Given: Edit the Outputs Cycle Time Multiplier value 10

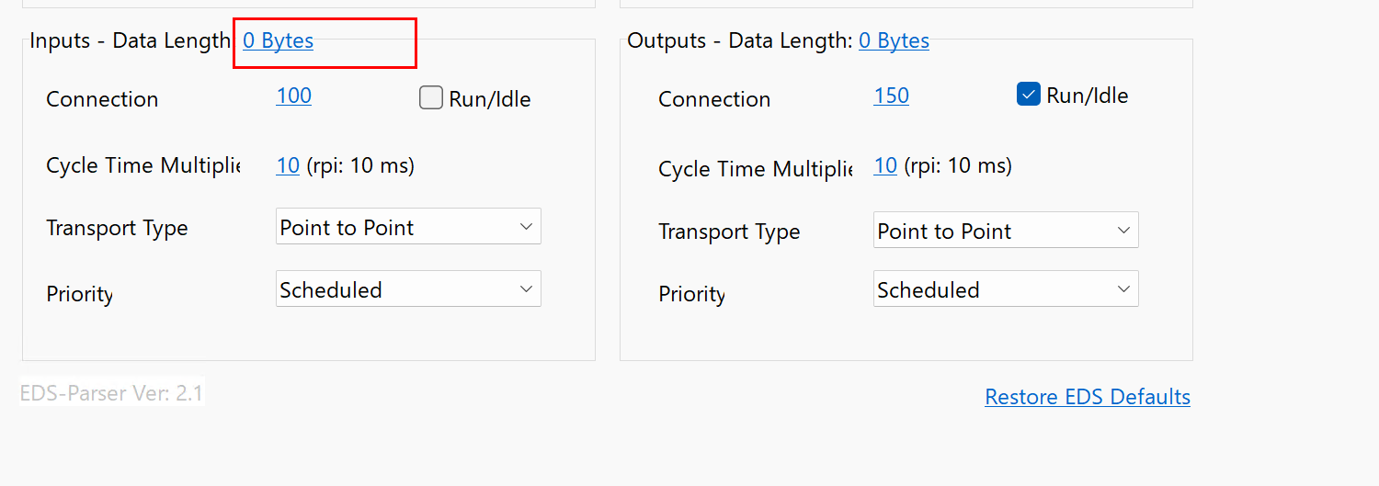Looking at the screenshot, I should pos(885,166).
